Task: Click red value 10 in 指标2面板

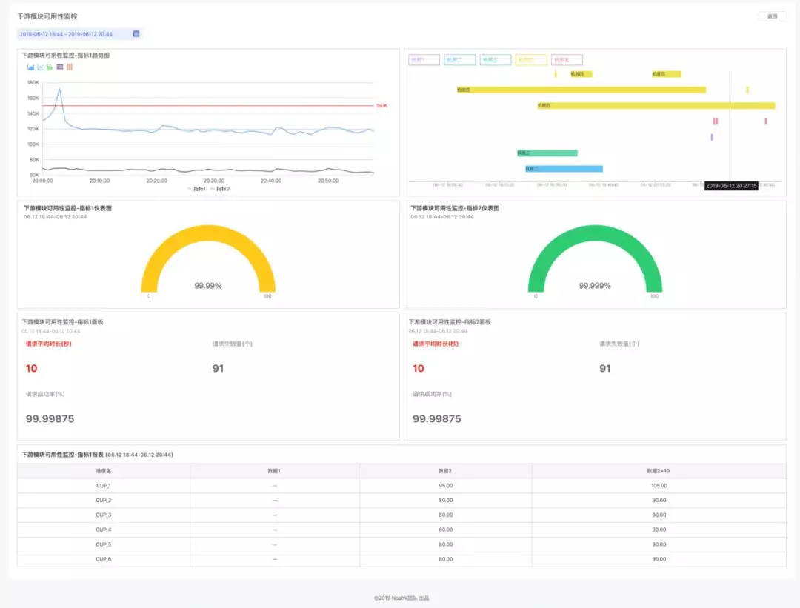Action: [419, 368]
